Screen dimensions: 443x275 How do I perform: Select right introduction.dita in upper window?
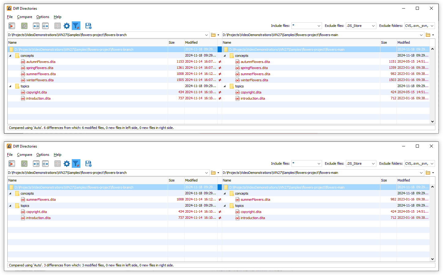point(253,98)
